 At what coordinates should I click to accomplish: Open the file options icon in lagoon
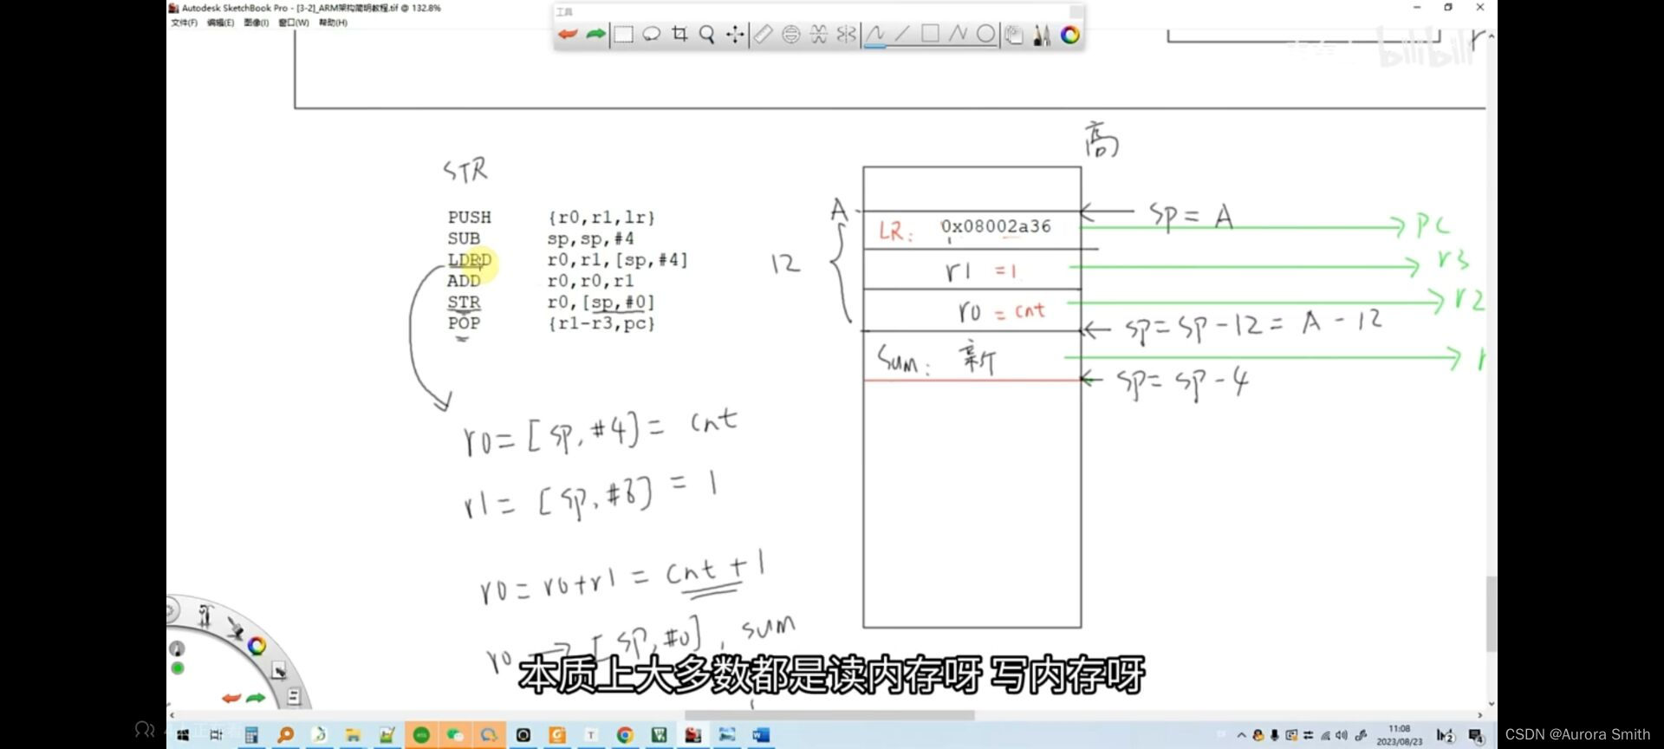[293, 696]
